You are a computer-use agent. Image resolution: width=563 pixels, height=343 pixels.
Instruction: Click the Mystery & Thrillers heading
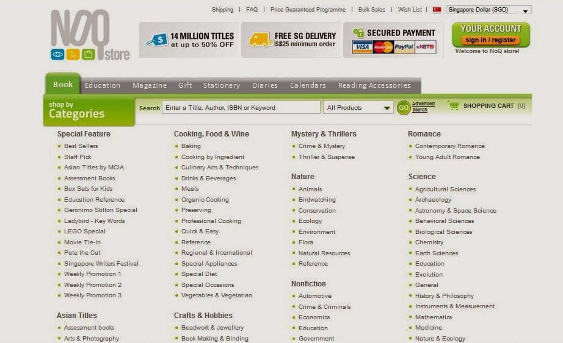pos(324,134)
